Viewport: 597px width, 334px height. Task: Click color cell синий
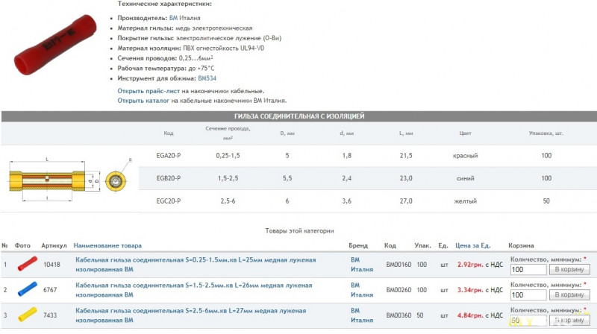point(465,178)
